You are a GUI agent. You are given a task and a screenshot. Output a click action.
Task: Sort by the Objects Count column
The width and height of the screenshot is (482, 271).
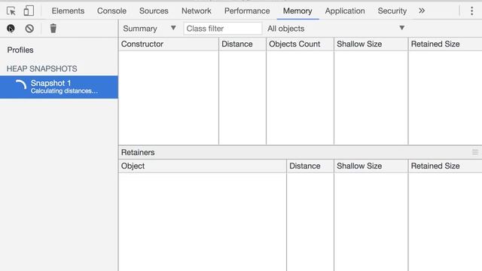[300, 44]
